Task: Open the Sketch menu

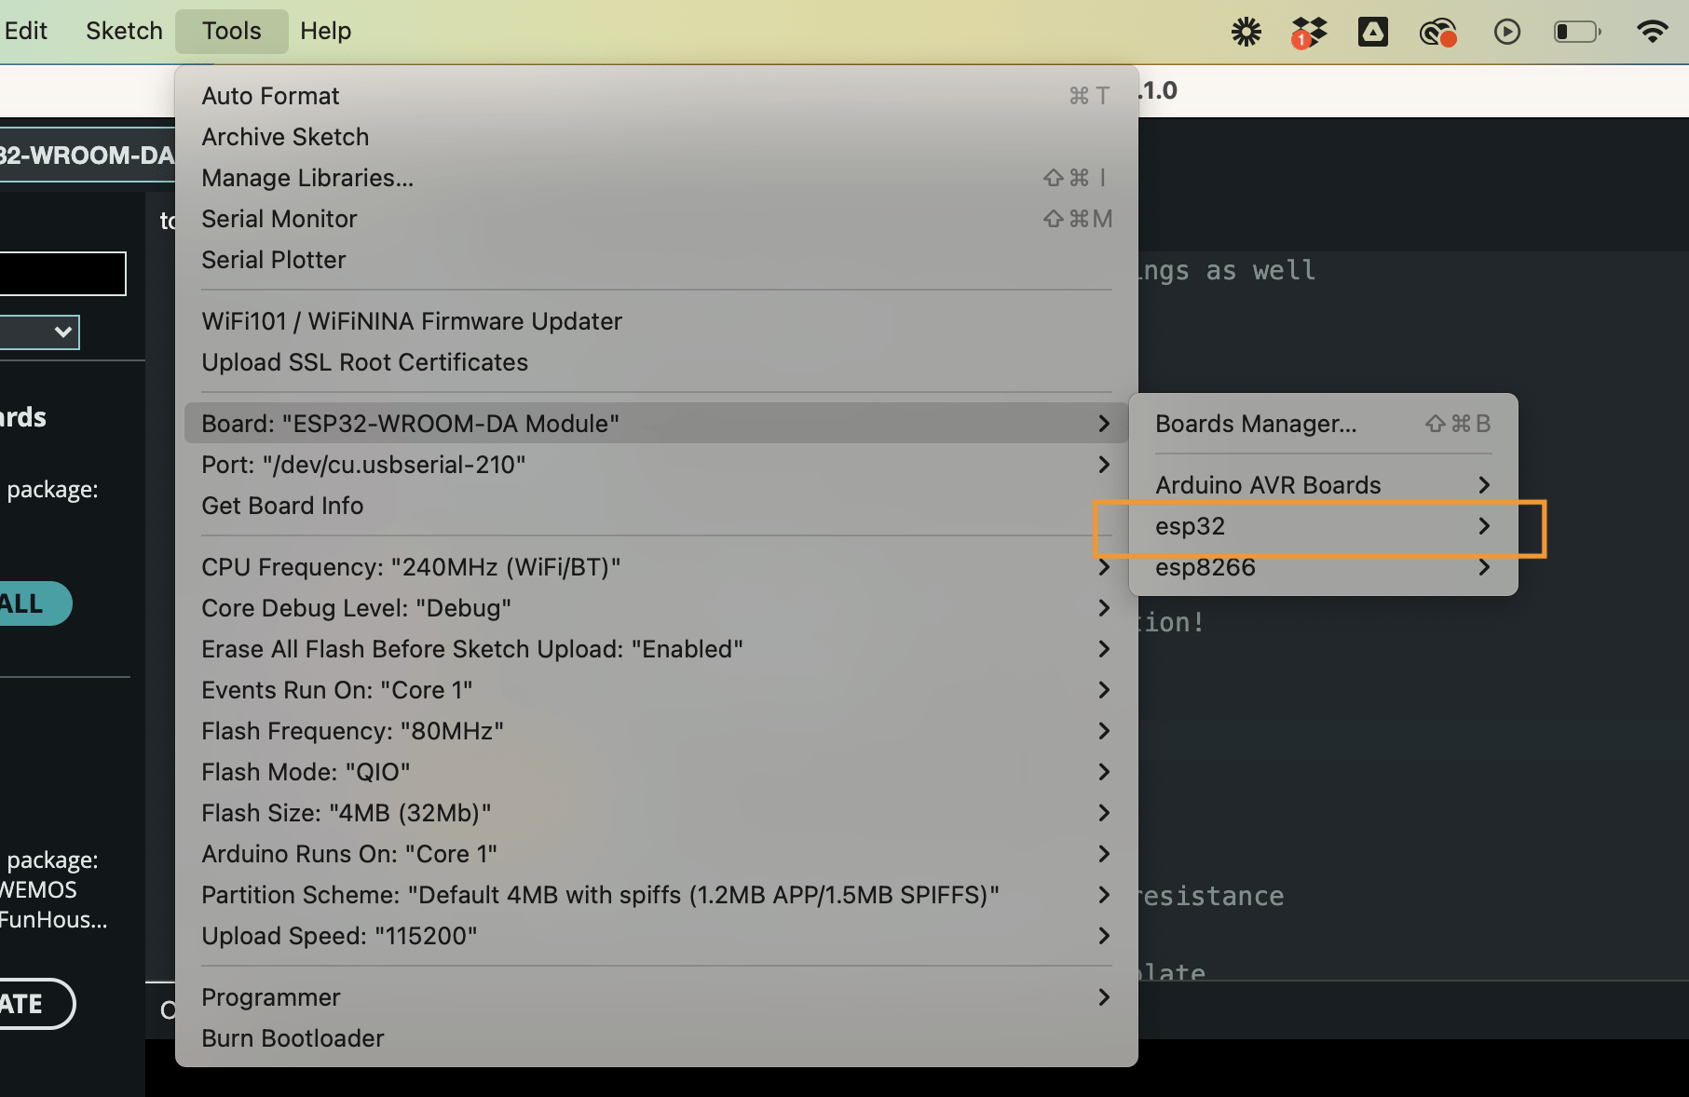Action: tap(124, 31)
